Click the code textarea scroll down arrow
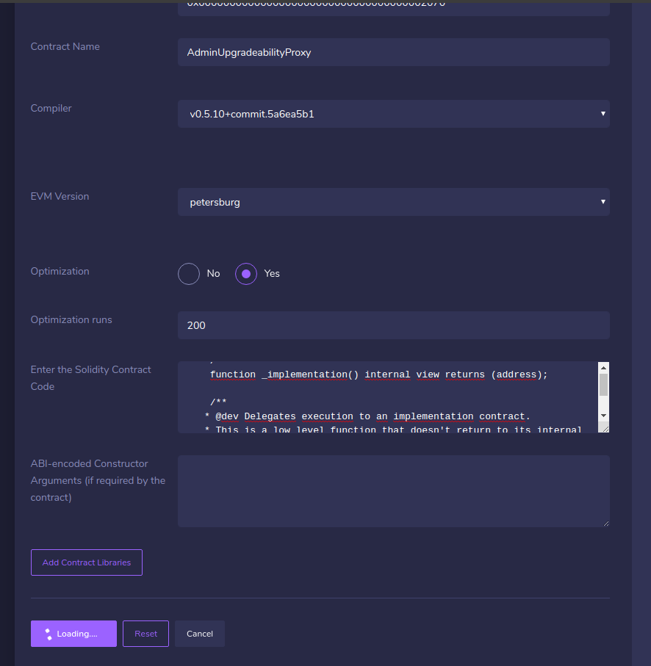Image resolution: width=651 pixels, height=666 pixels. point(603,416)
